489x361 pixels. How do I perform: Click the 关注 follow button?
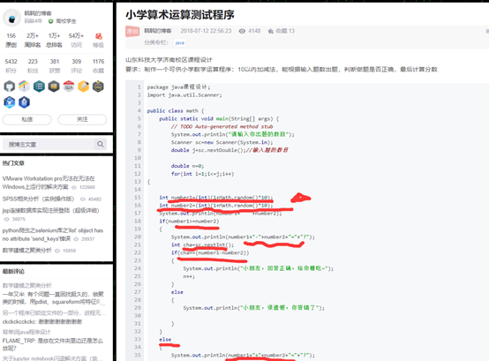[82, 119]
